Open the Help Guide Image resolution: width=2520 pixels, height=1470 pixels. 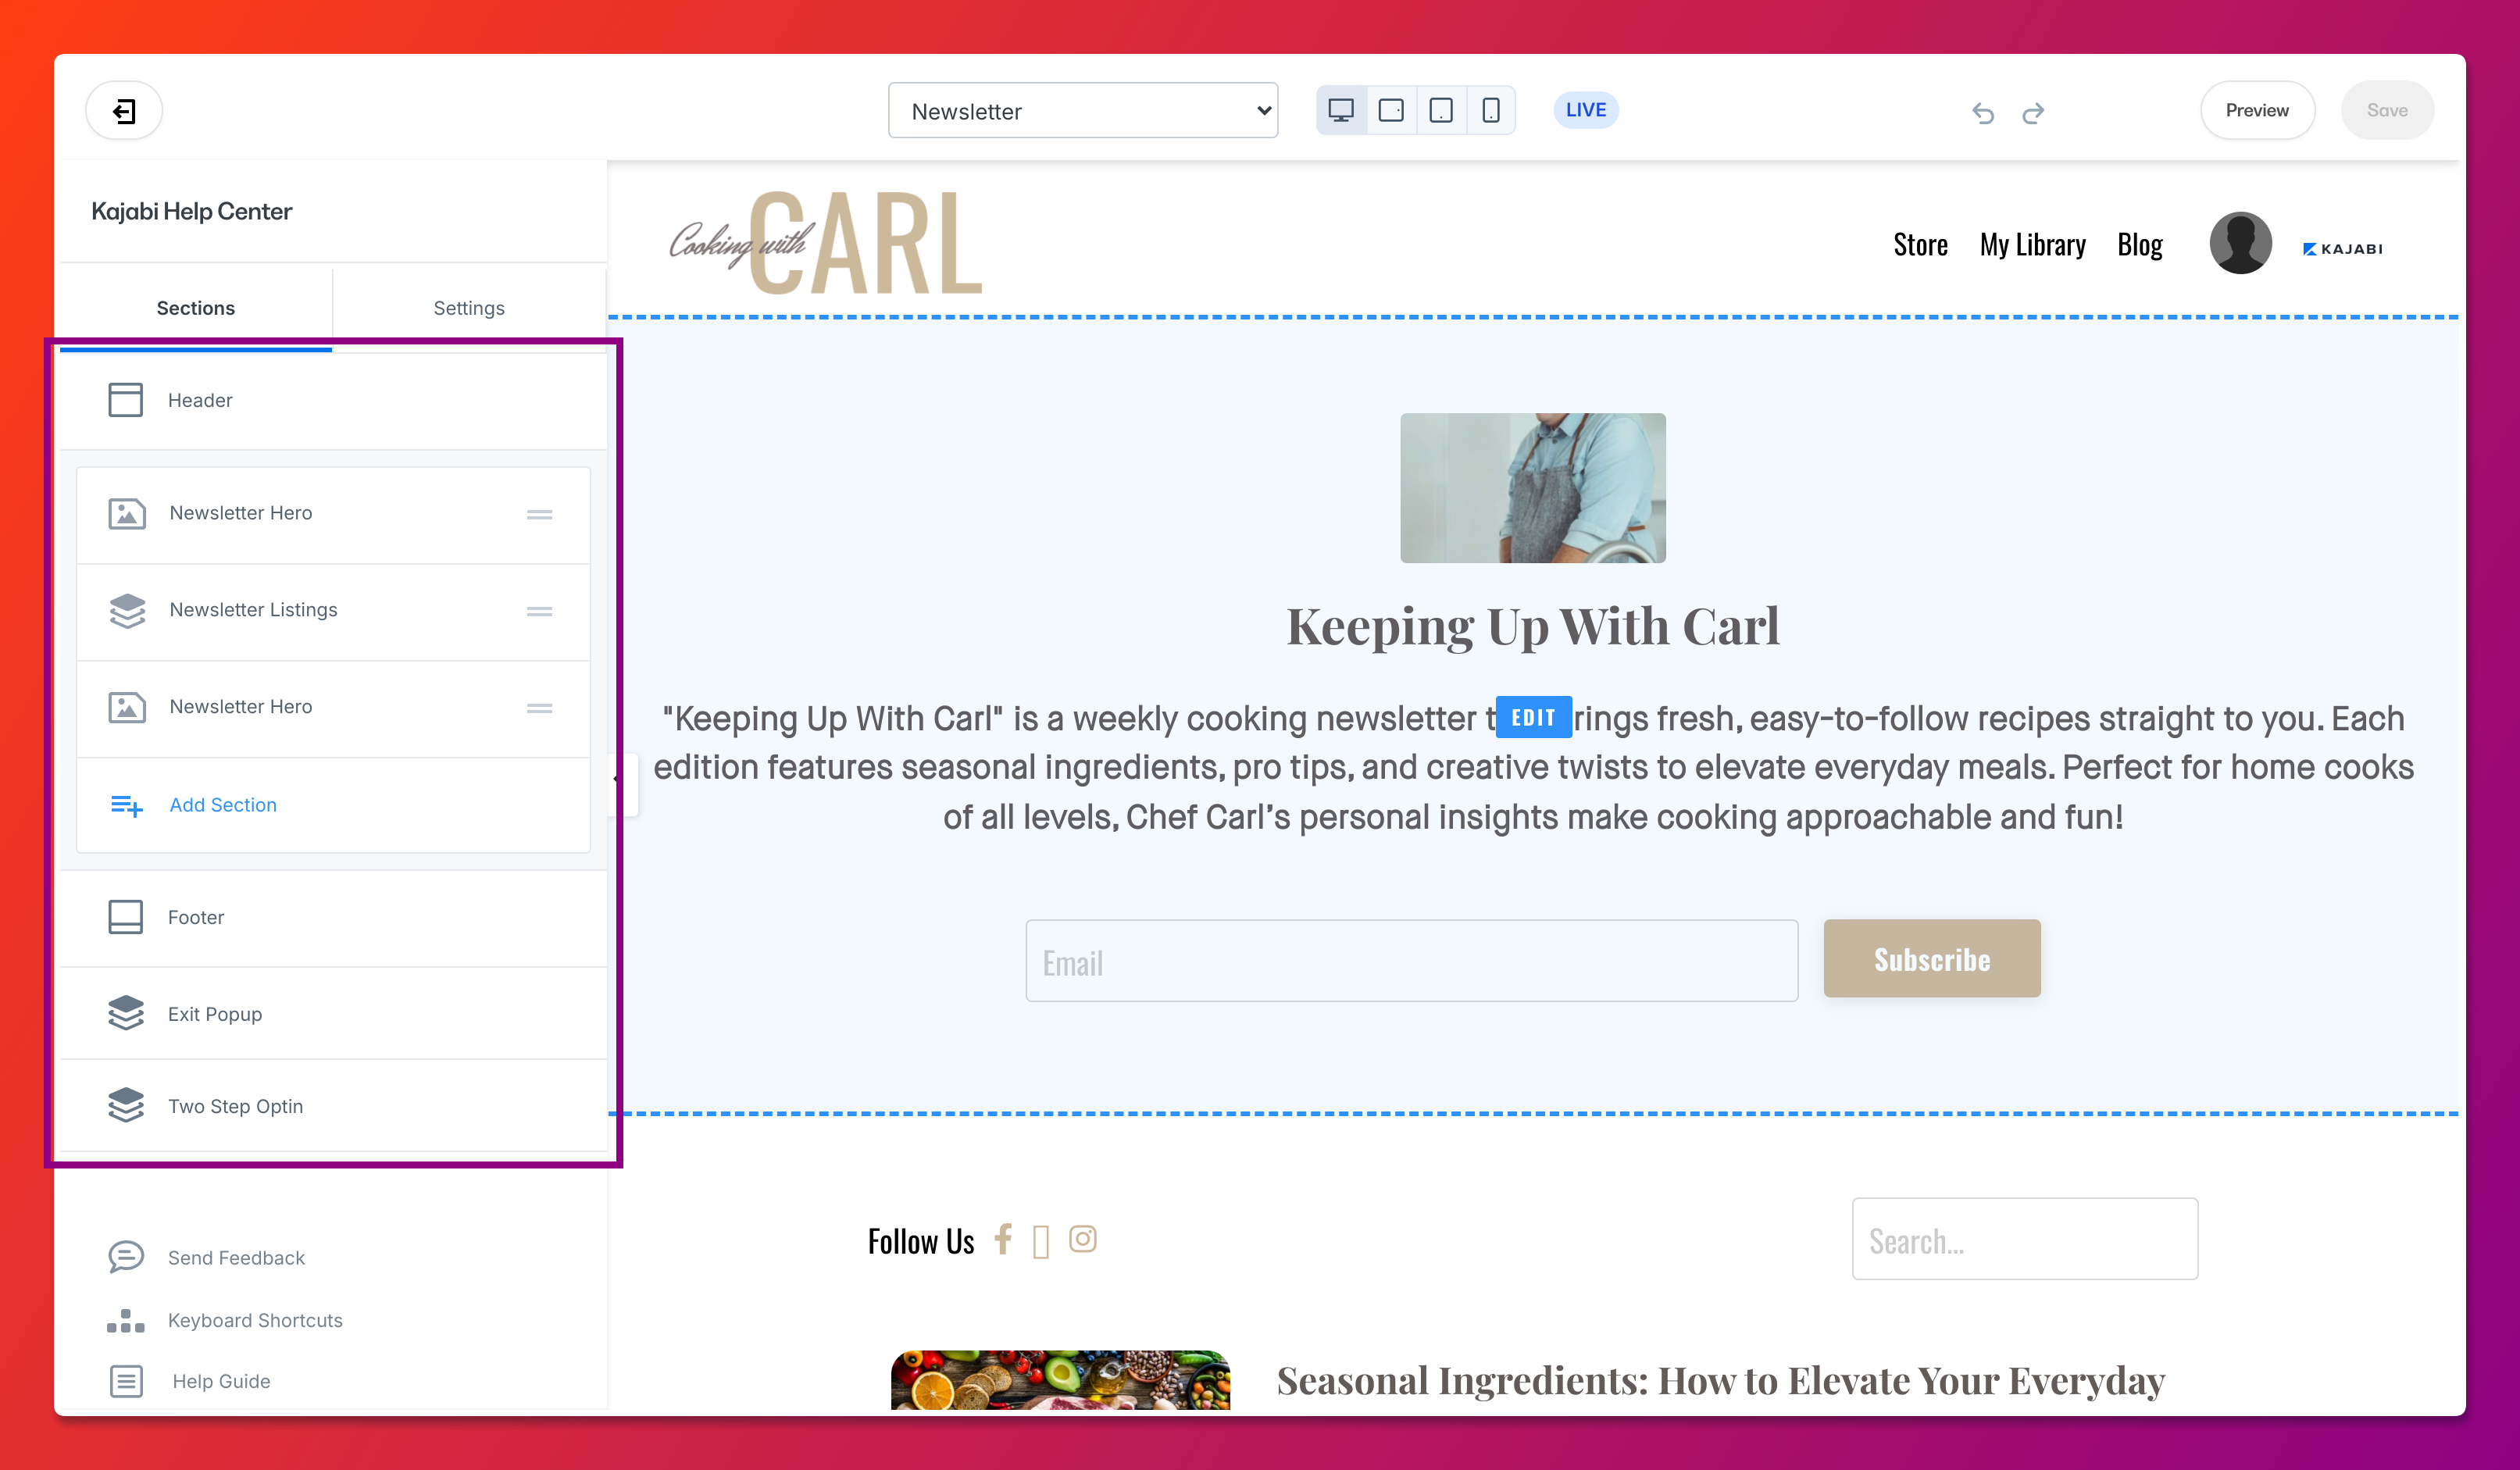coord(221,1381)
